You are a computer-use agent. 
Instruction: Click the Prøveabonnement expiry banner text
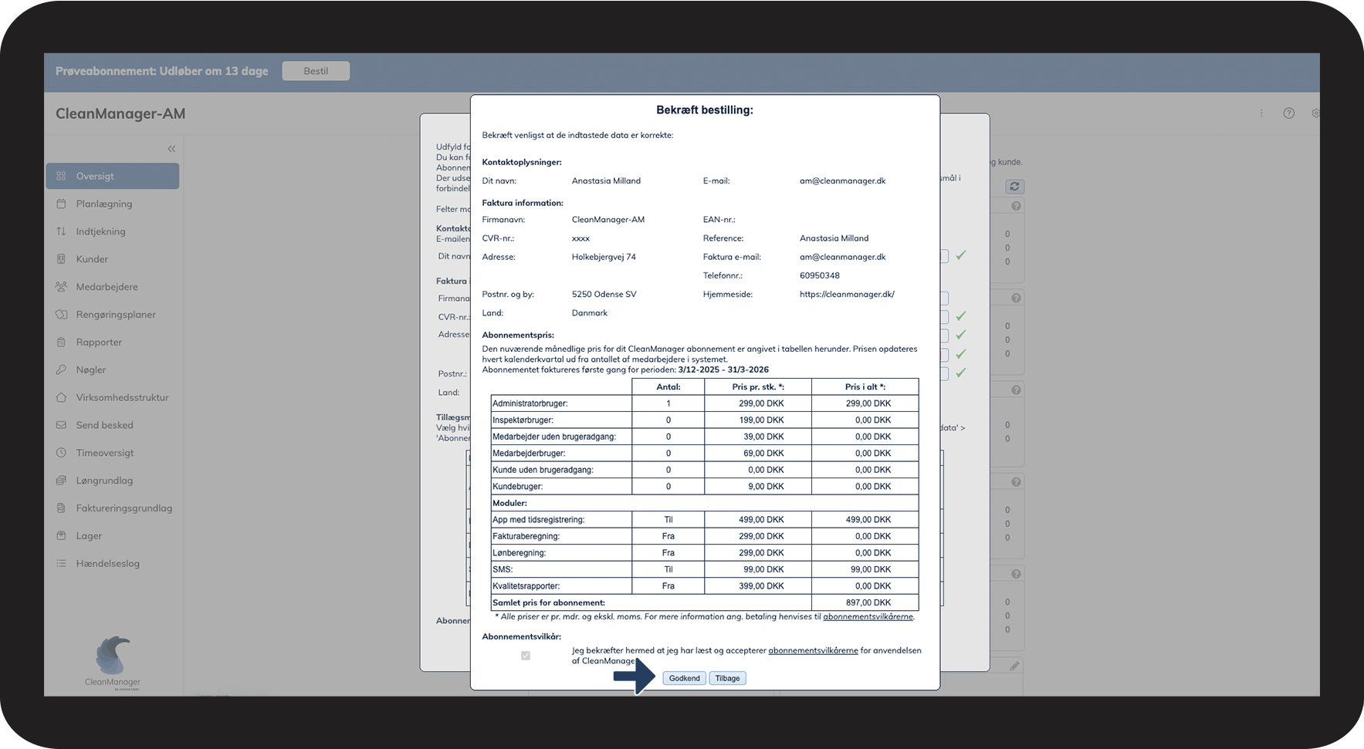coord(162,71)
